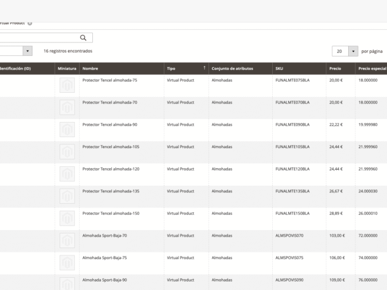Click Almohadas attribute set in almohada-75 row
Image resolution: width=387 pixels, height=290 pixels.
click(222, 80)
